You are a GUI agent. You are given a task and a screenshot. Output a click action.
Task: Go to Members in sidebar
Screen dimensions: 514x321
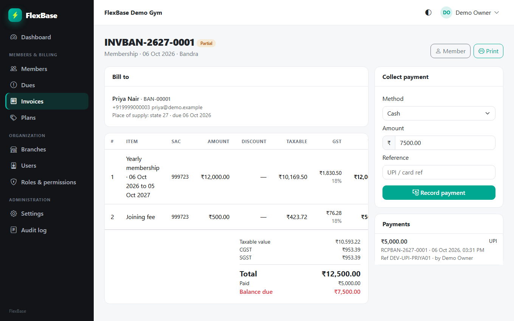pyautogui.click(x=47, y=69)
